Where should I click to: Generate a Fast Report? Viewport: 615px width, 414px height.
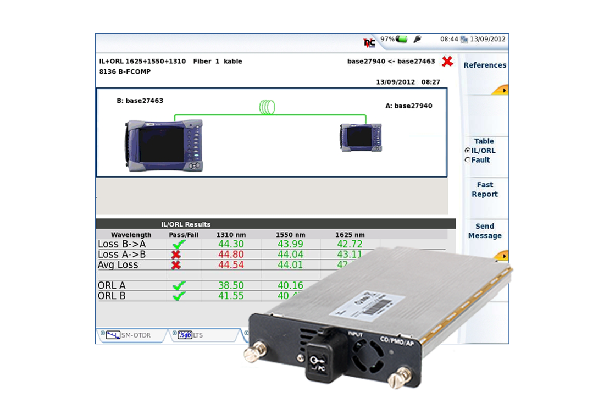point(485,189)
